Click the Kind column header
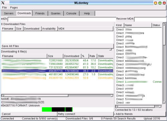This screenshot has height=121, width=167. click(x=120, y=25)
